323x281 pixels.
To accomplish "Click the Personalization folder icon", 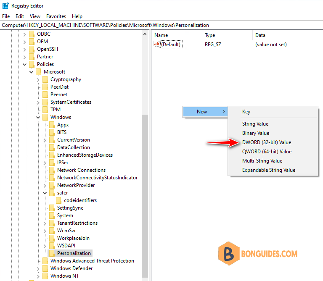I will [x=52, y=253].
